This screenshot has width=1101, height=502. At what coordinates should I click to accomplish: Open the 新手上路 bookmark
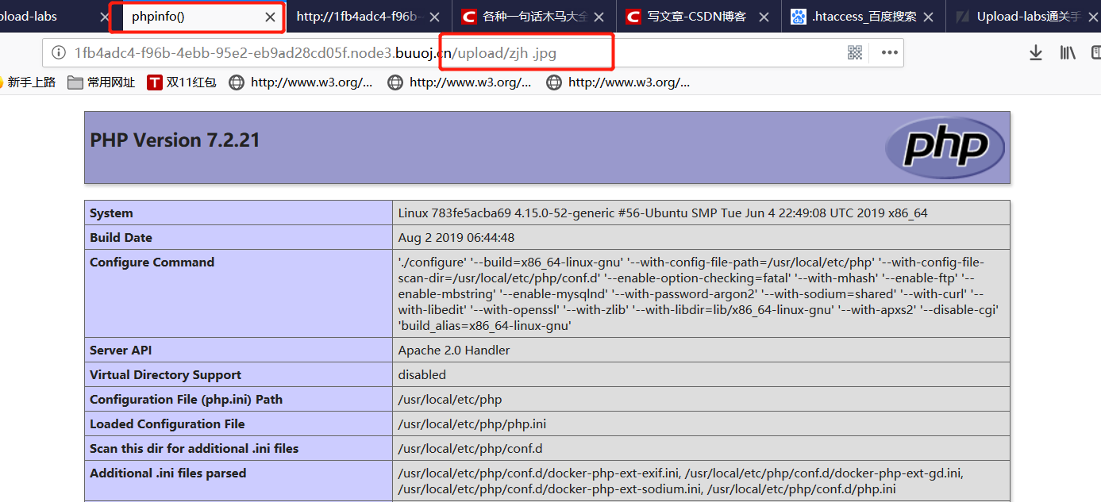click(28, 82)
